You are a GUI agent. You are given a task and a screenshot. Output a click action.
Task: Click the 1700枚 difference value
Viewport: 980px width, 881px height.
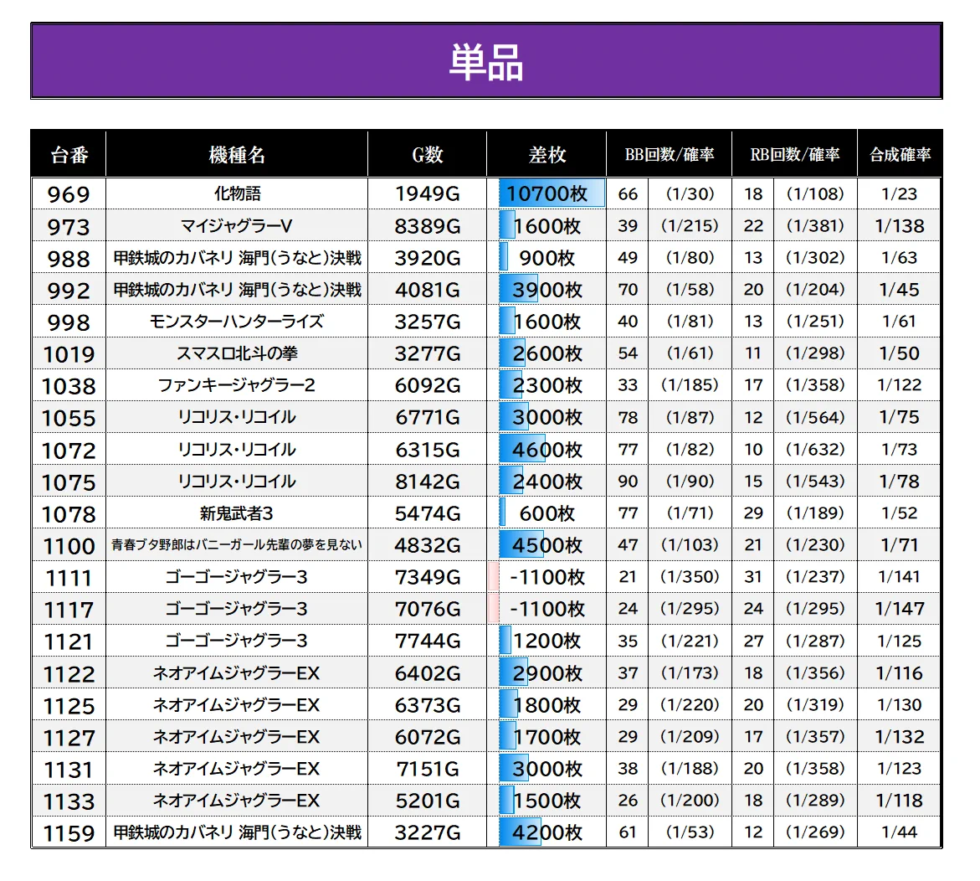546,737
